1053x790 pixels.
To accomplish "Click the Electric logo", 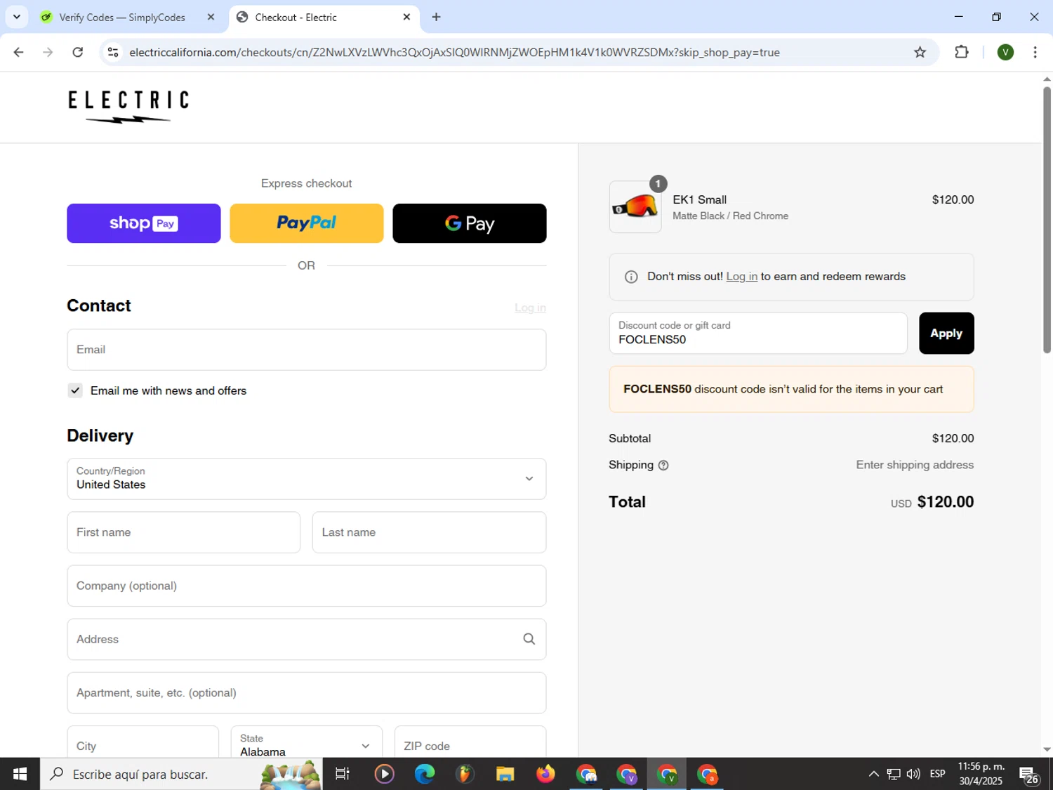I will click(x=128, y=107).
